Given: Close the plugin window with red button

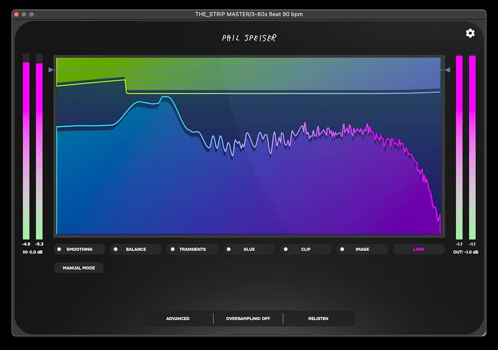Looking at the screenshot, I should 16,14.
